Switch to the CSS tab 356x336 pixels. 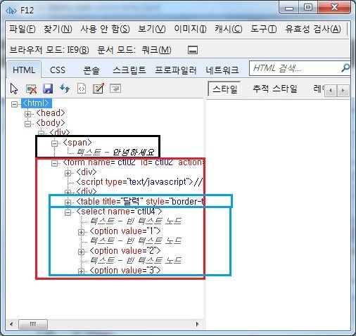[58, 70]
